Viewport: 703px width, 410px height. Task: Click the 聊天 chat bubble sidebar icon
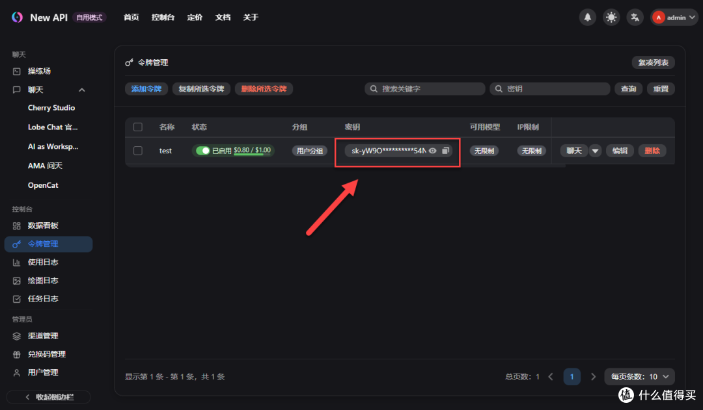pyautogui.click(x=16, y=90)
